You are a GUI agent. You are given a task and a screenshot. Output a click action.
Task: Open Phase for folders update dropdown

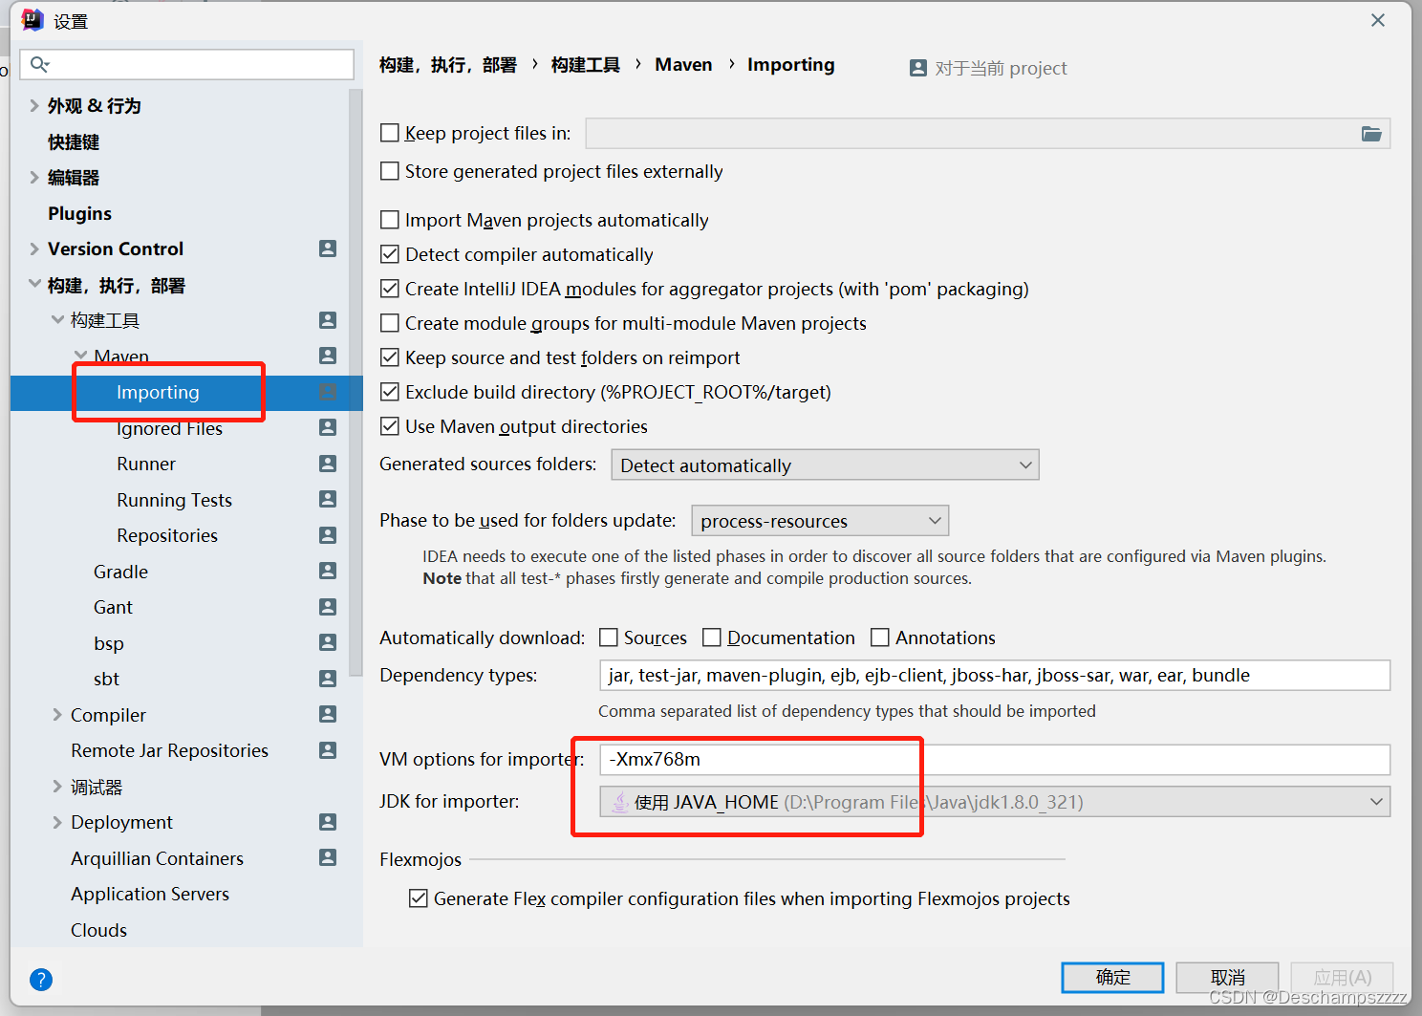tap(820, 521)
